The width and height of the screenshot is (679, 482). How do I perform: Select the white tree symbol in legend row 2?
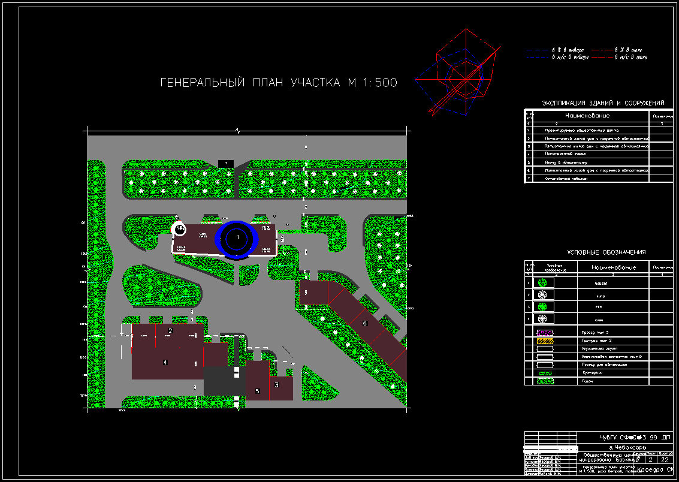pyautogui.click(x=542, y=294)
